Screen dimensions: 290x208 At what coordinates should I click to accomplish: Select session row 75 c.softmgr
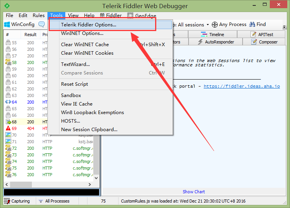point(49,168)
